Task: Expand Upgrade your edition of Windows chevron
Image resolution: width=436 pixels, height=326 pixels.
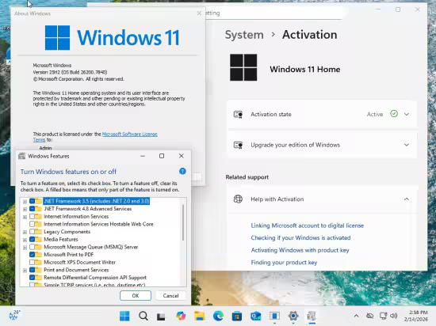Action: pyautogui.click(x=407, y=145)
